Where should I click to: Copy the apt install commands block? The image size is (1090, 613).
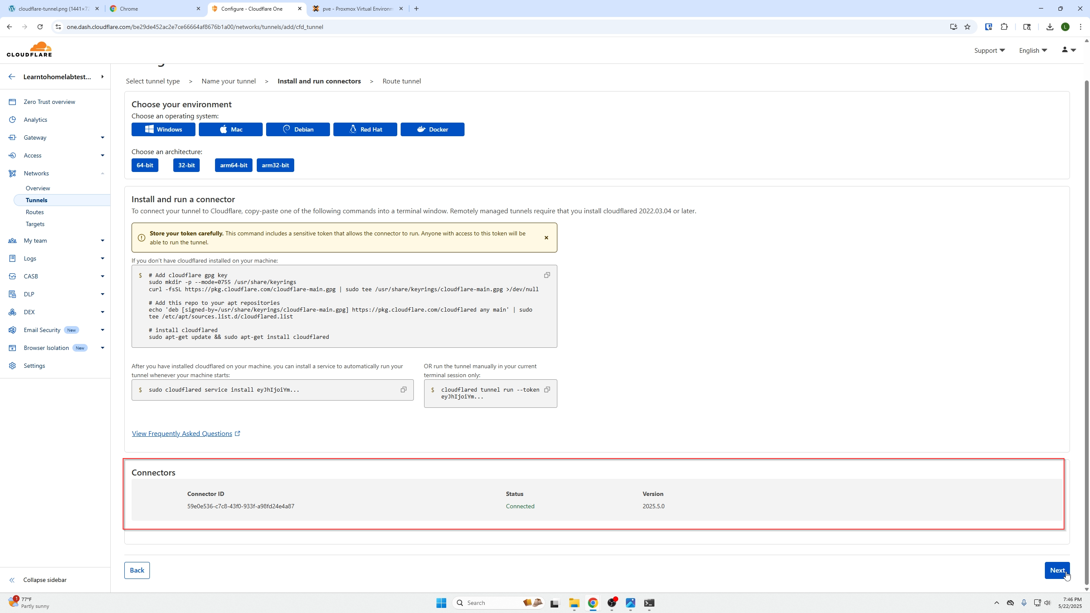click(547, 275)
